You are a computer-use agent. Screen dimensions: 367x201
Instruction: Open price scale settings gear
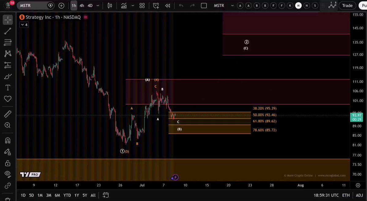coord(358,185)
